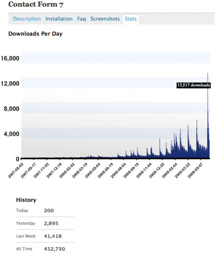Click the 0 y-axis label
The width and height of the screenshot is (220, 253).
pyautogui.click(x=17, y=159)
